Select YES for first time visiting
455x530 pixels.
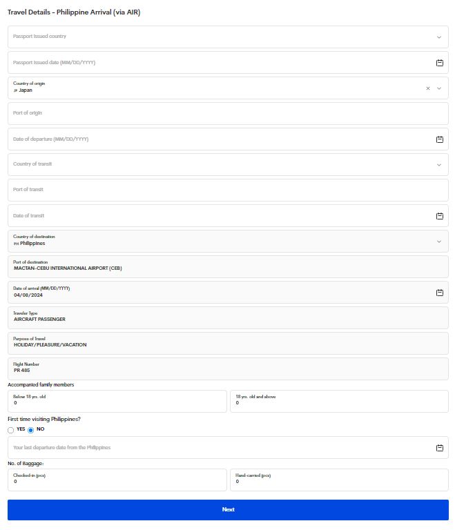(11, 430)
